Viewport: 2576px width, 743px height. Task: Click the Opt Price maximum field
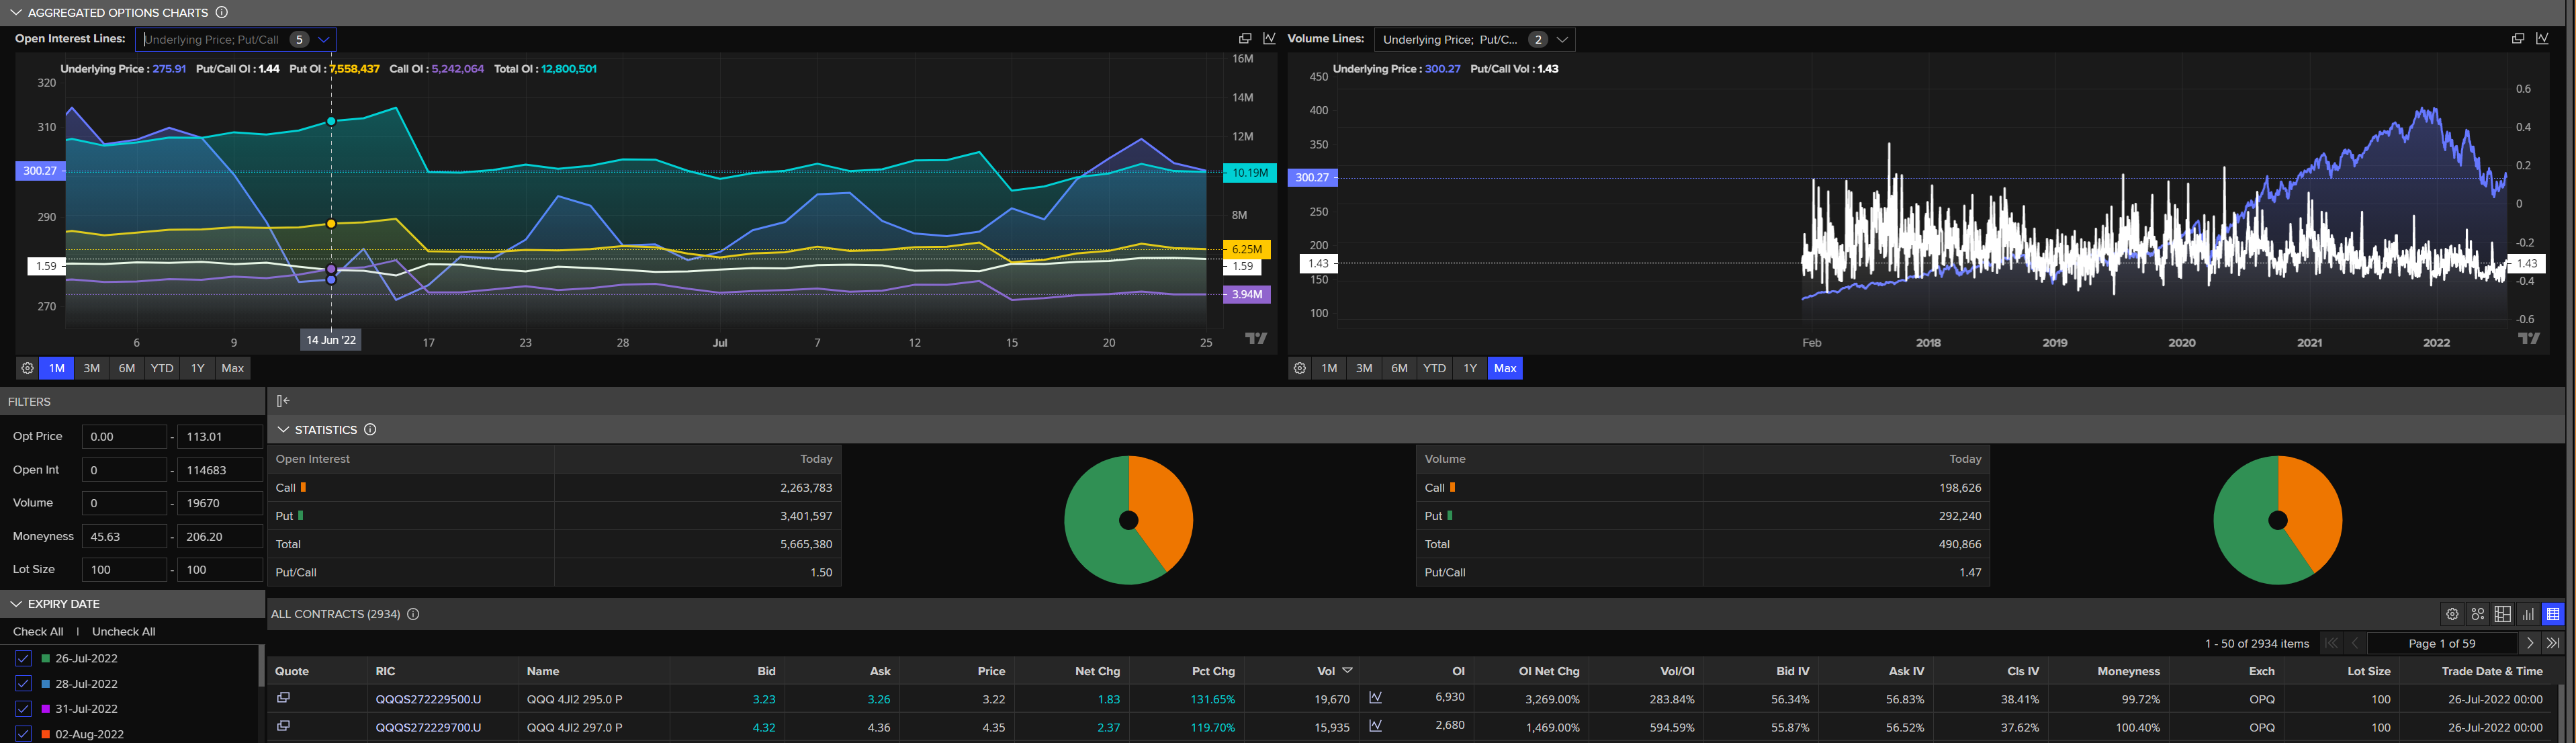click(219, 436)
